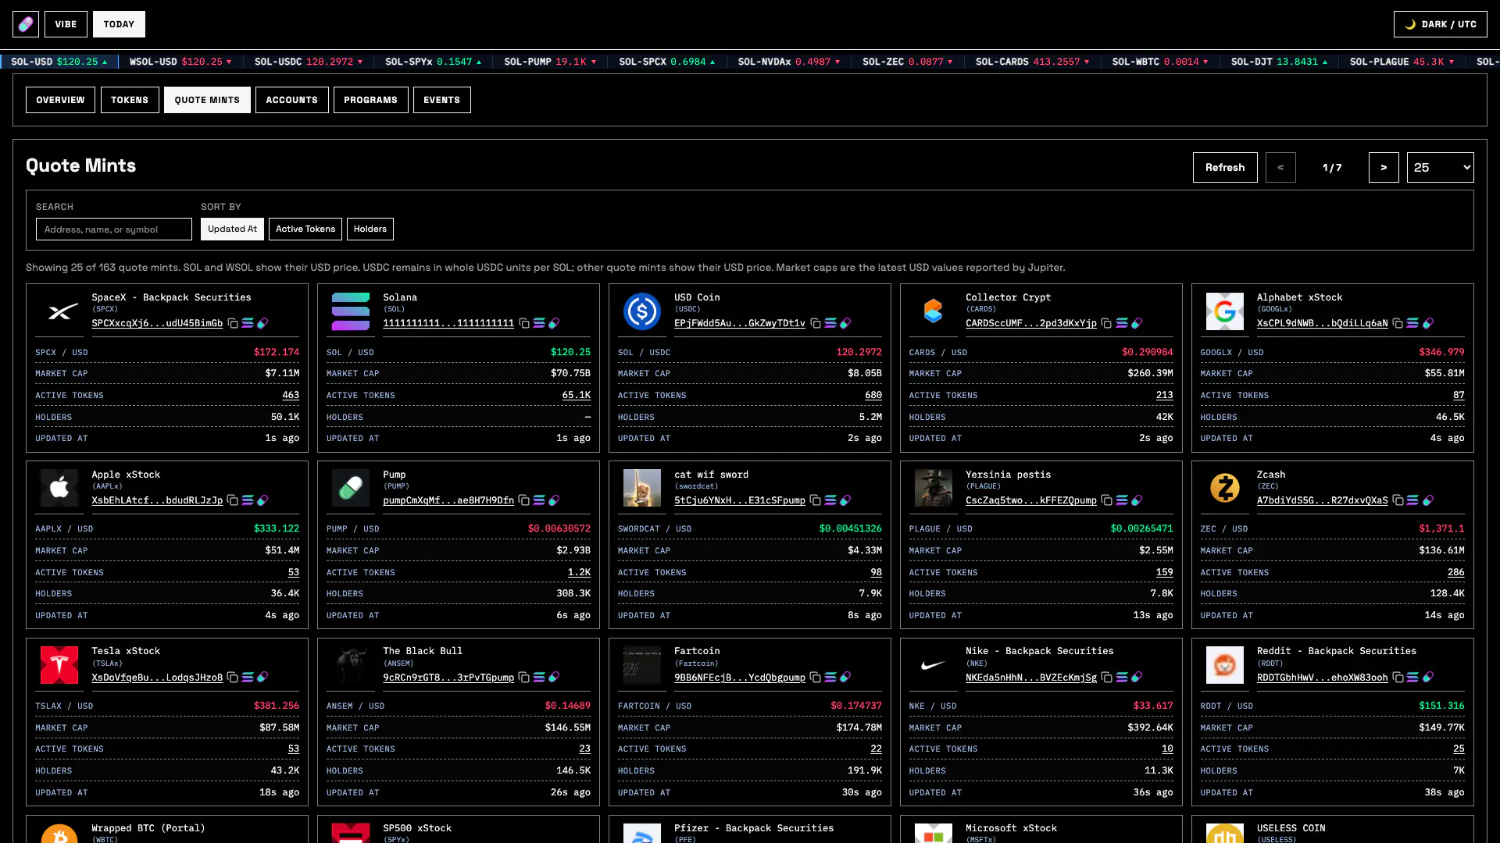This screenshot has height=843, width=1500.
Task: Open Solana's 65.1K active tokens link
Action: point(577,395)
